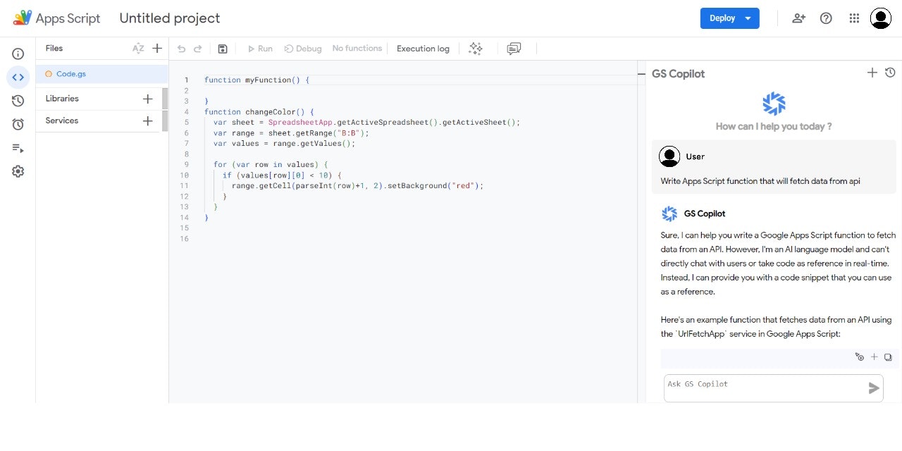Open the Overview page from sidebar

point(18,54)
